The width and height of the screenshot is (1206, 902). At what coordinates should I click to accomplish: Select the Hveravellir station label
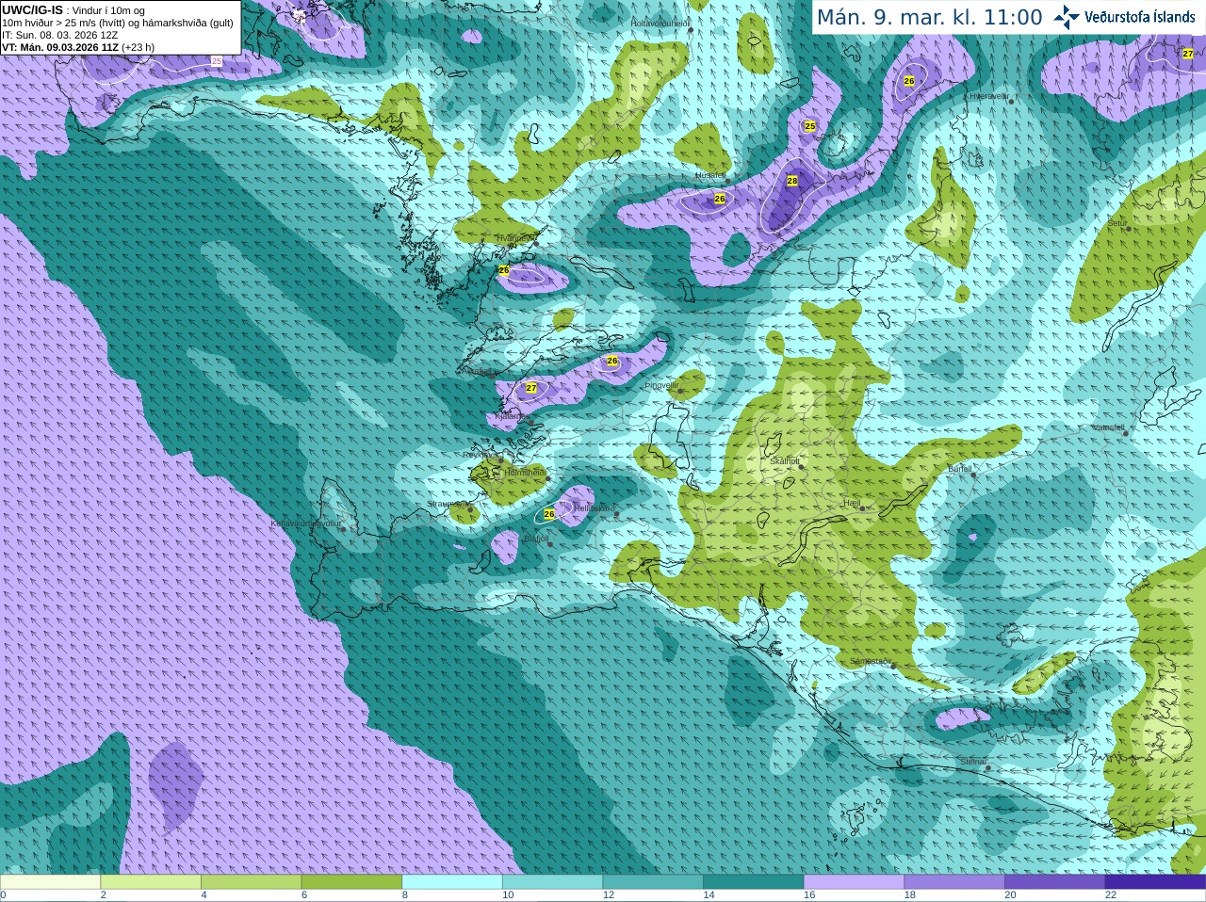coord(989,96)
